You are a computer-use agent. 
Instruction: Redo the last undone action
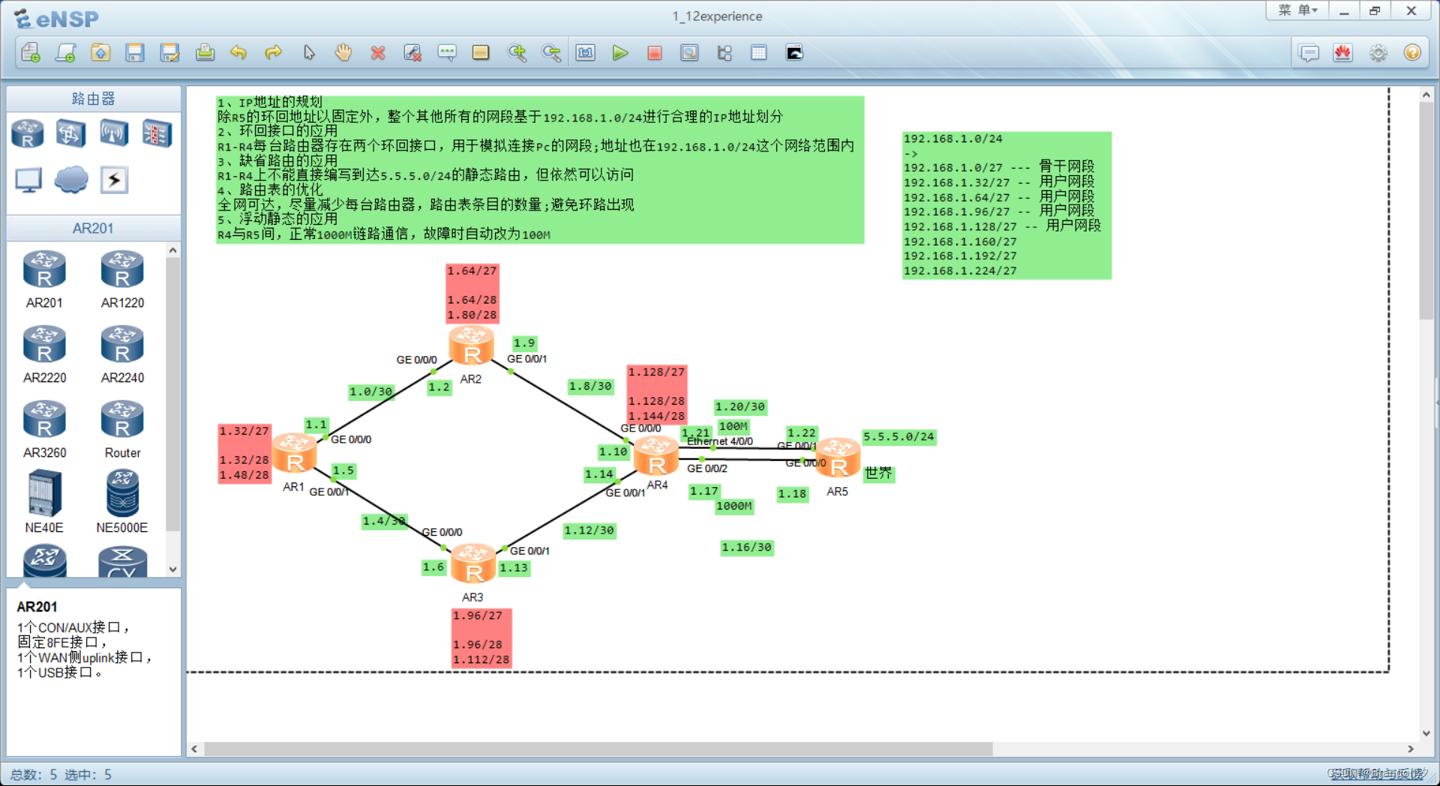(x=274, y=52)
